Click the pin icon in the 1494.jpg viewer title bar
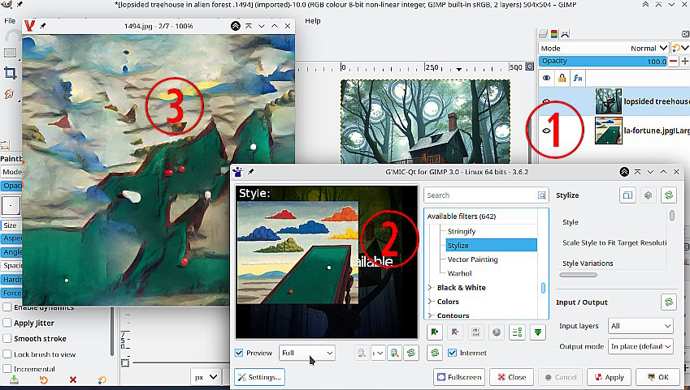Image resolution: width=690 pixels, height=390 pixels. (43, 26)
